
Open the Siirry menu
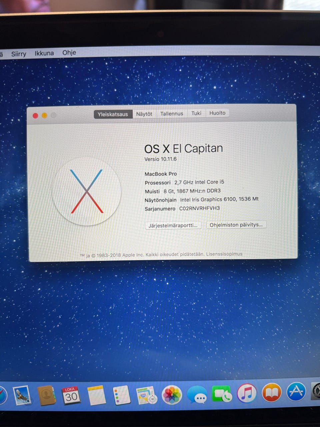point(19,54)
